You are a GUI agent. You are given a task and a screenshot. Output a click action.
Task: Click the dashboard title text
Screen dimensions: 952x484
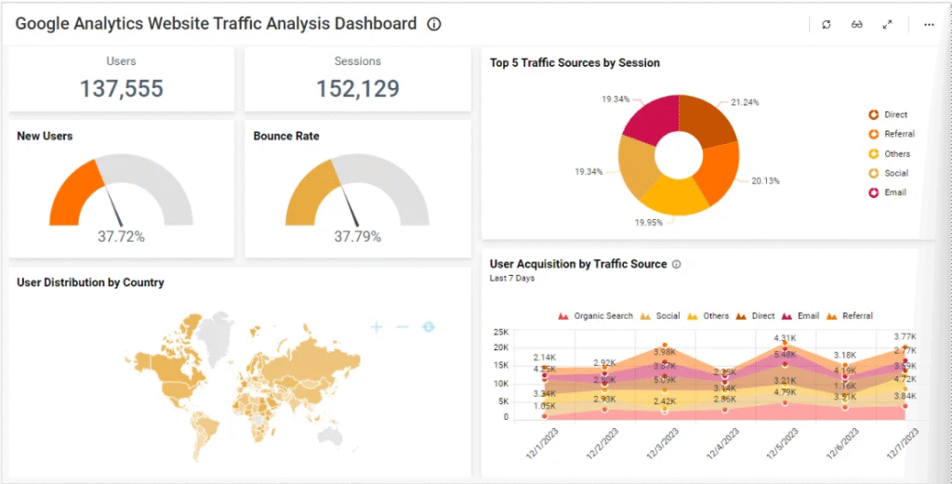coord(216,23)
